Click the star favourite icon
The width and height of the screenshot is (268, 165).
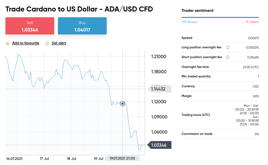[x=7, y=44]
